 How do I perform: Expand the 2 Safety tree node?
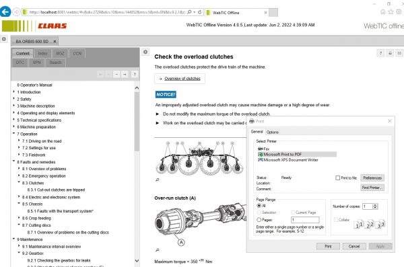pos(14,99)
